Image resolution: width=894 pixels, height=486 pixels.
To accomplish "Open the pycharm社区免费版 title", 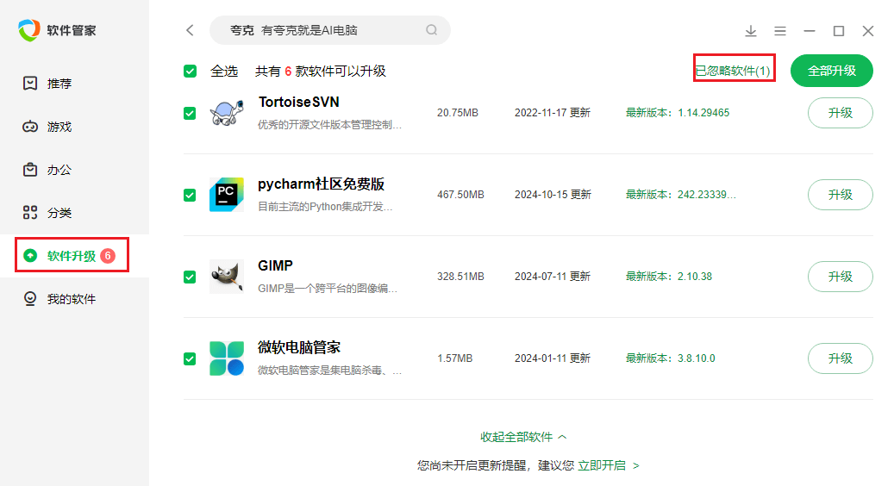I will point(321,184).
